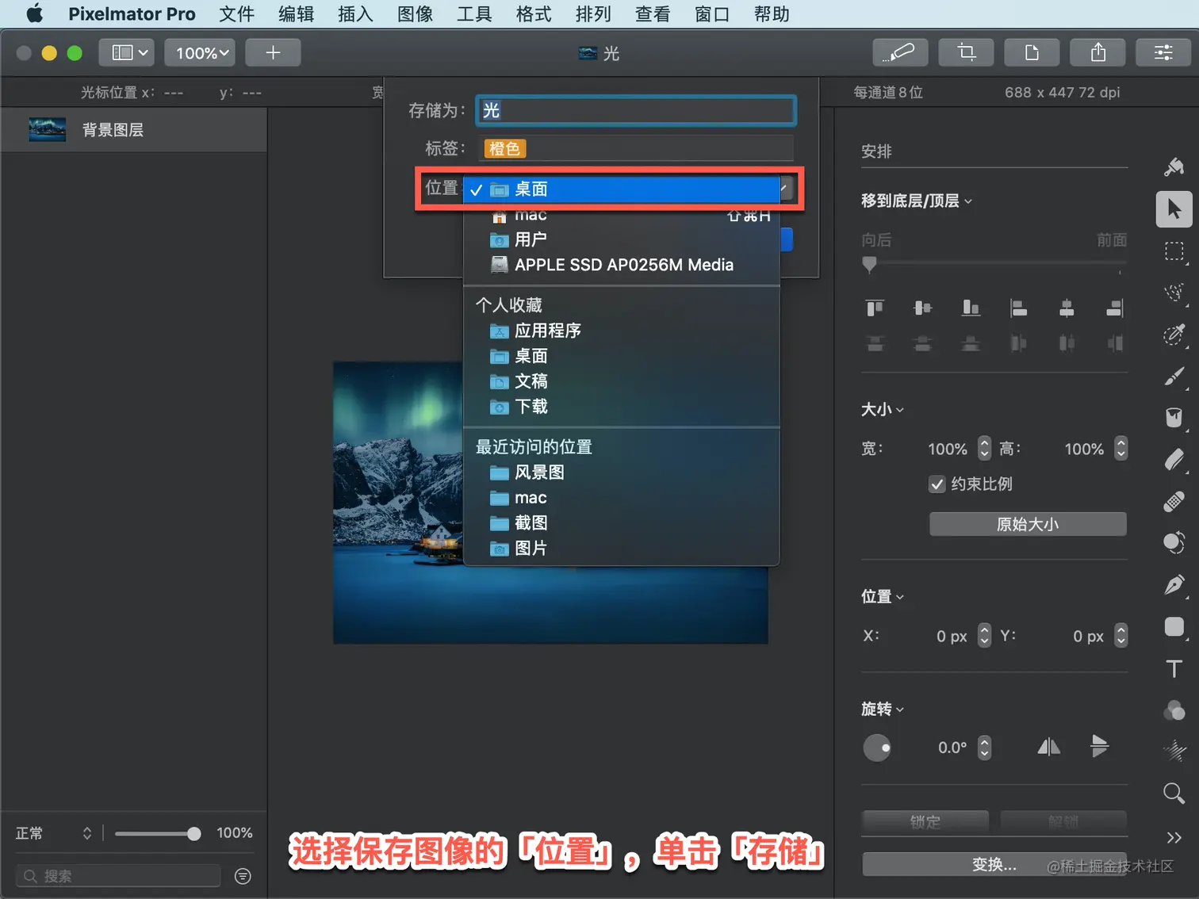Select the rounded rectangle Shape tool
The height and width of the screenshot is (899, 1199).
(x=1174, y=627)
